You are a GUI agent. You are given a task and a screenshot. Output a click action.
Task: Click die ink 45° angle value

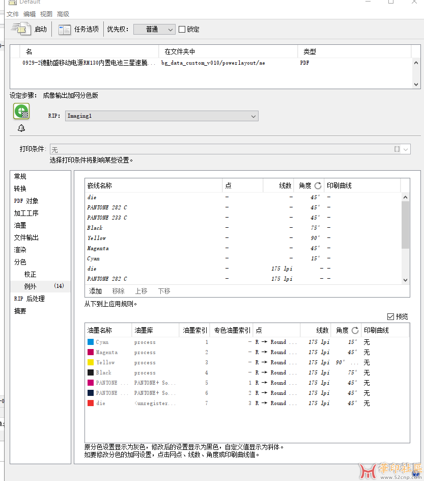(352, 403)
